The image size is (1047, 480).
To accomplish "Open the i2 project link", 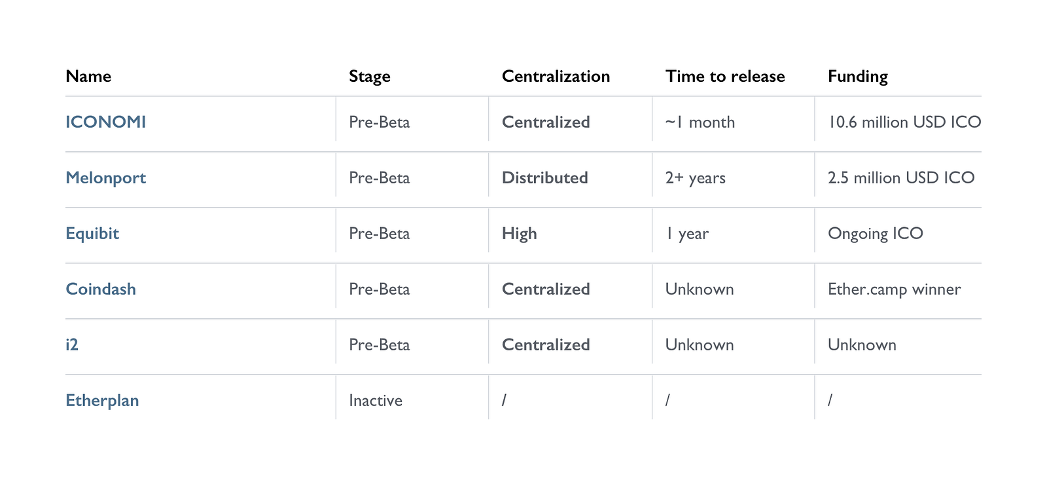I will tap(72, 344).
